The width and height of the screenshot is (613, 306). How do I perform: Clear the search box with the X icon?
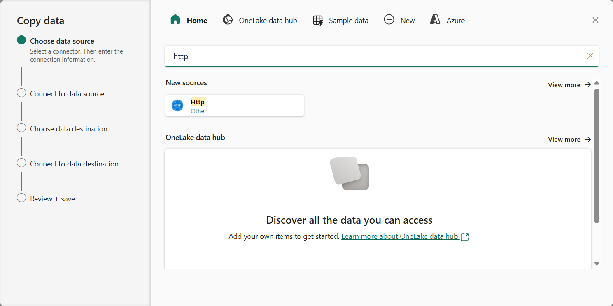(590, 56)
